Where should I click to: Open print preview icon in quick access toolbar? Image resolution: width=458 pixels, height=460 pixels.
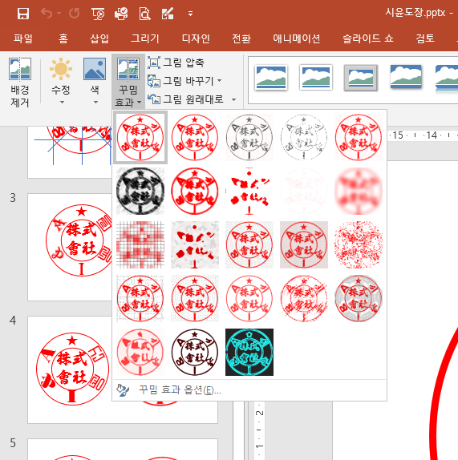click(144, 14)
